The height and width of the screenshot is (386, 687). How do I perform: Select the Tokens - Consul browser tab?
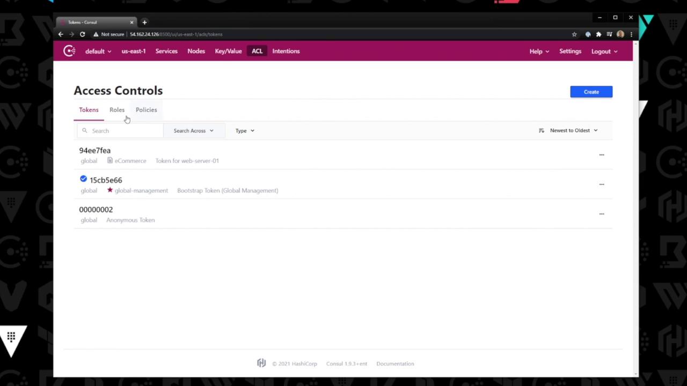tap(97, 22)
